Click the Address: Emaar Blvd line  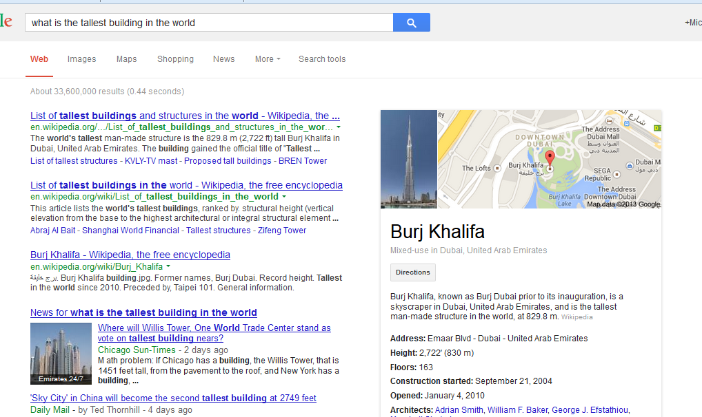coord(489,339)
